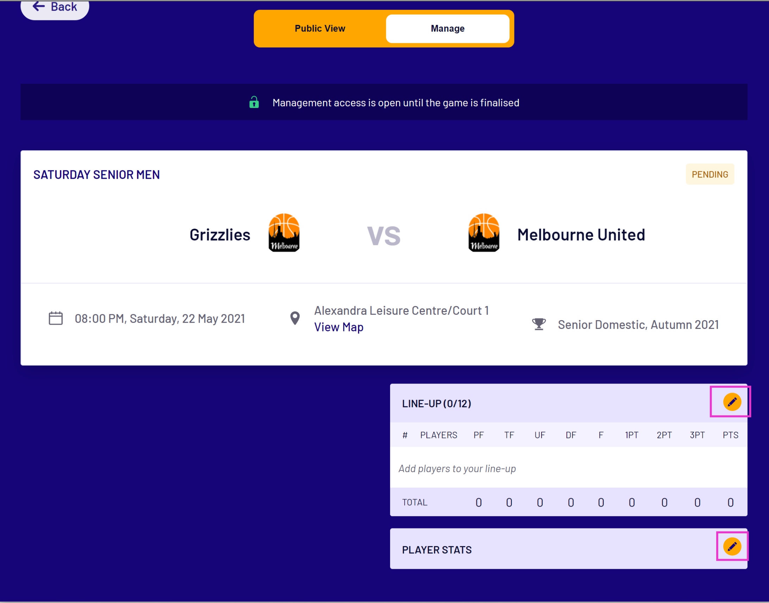
Task: Click the Melbourne United team name
Action: click(x=581, y=235)
